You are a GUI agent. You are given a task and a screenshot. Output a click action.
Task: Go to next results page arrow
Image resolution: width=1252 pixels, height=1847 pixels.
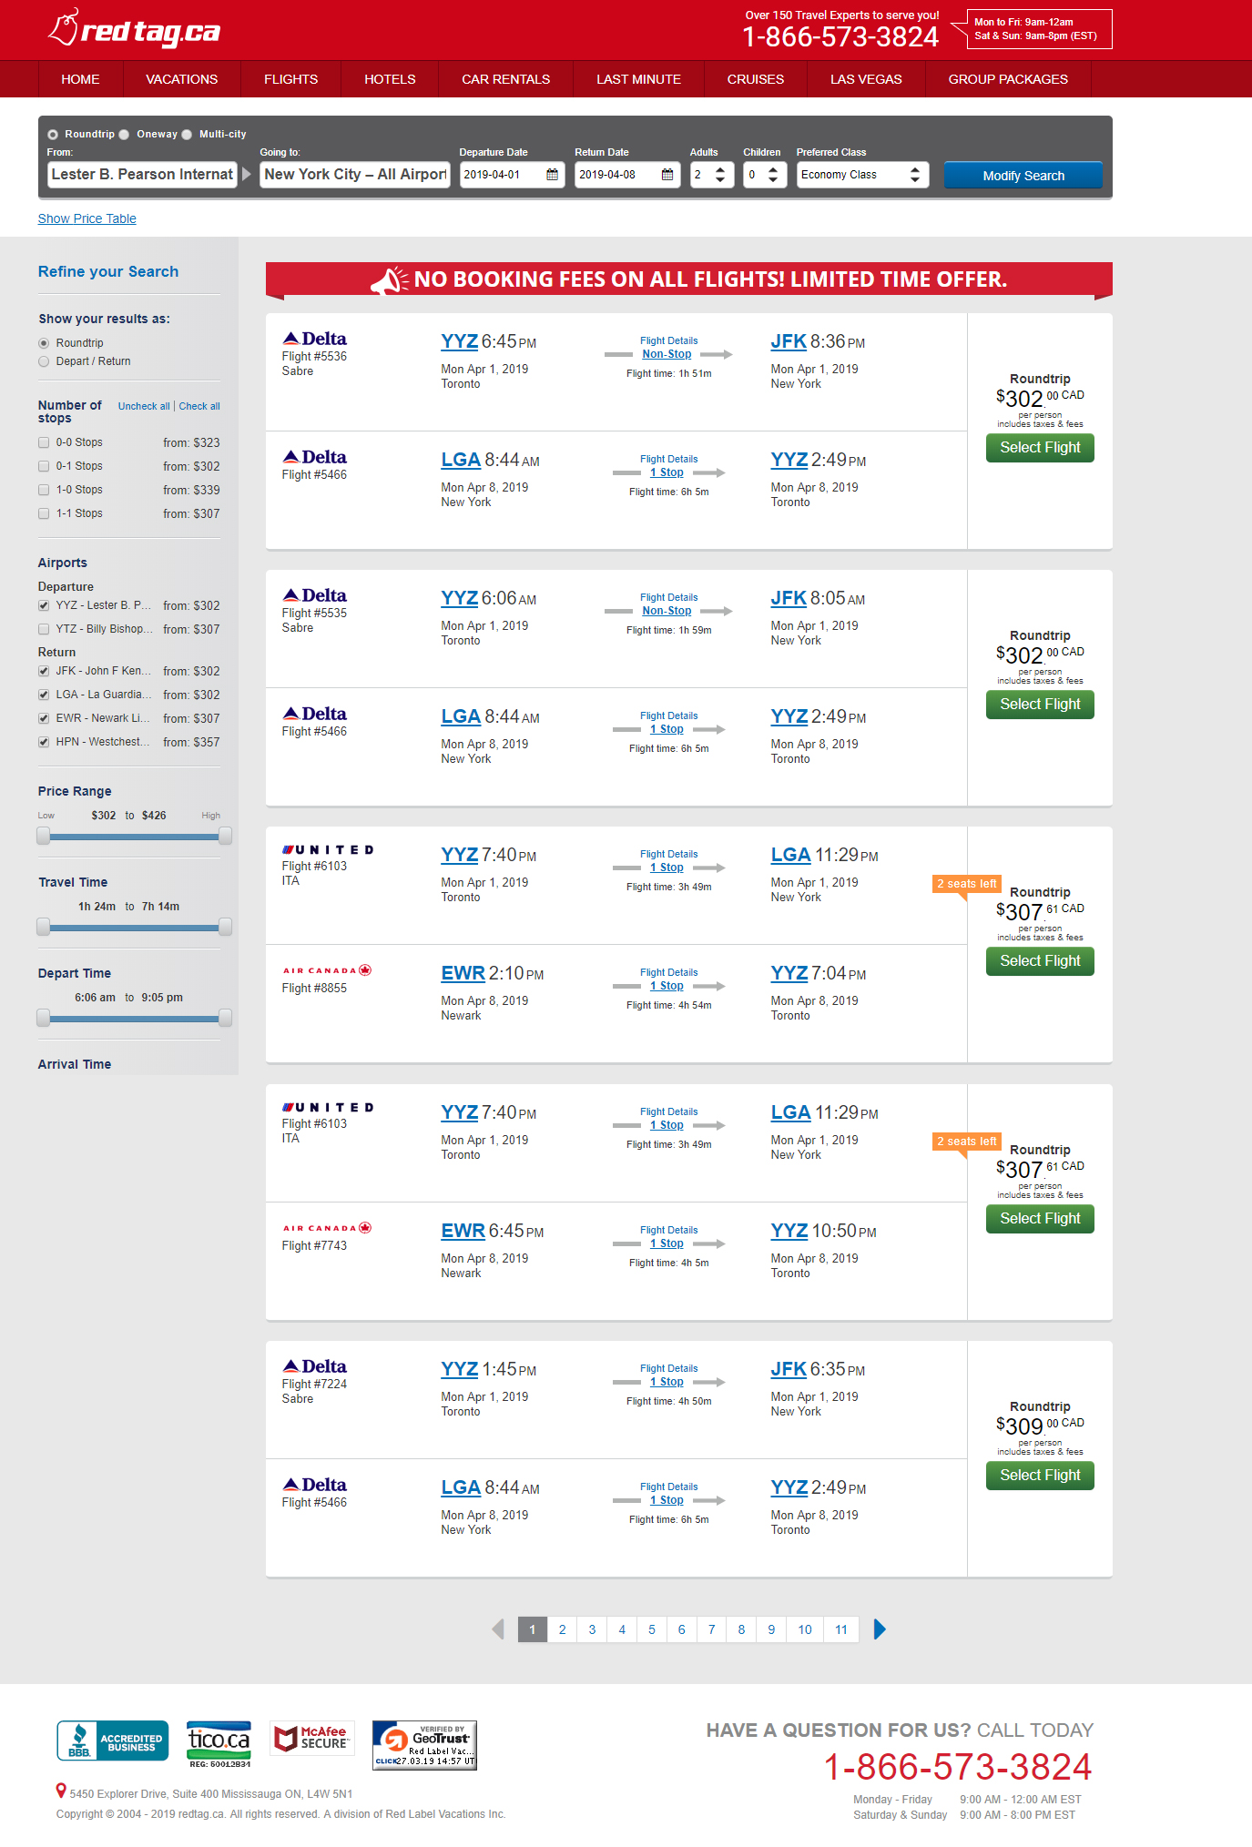tap(880, 1629)
